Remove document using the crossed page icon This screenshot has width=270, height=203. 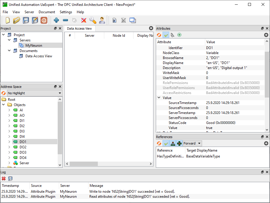pos(124,20)
